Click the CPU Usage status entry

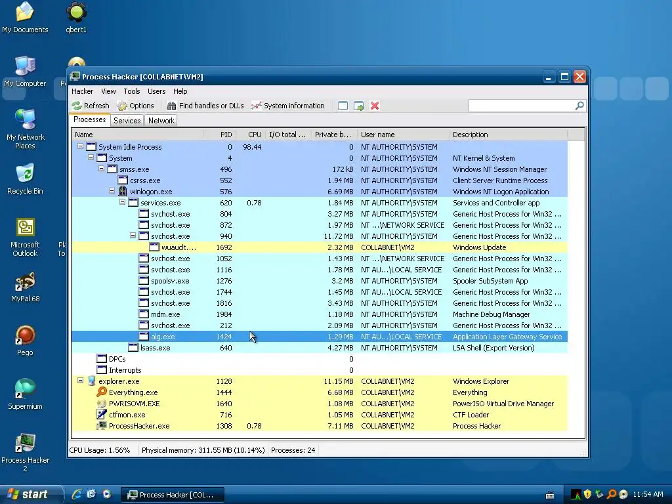click(x=100, y=450)
